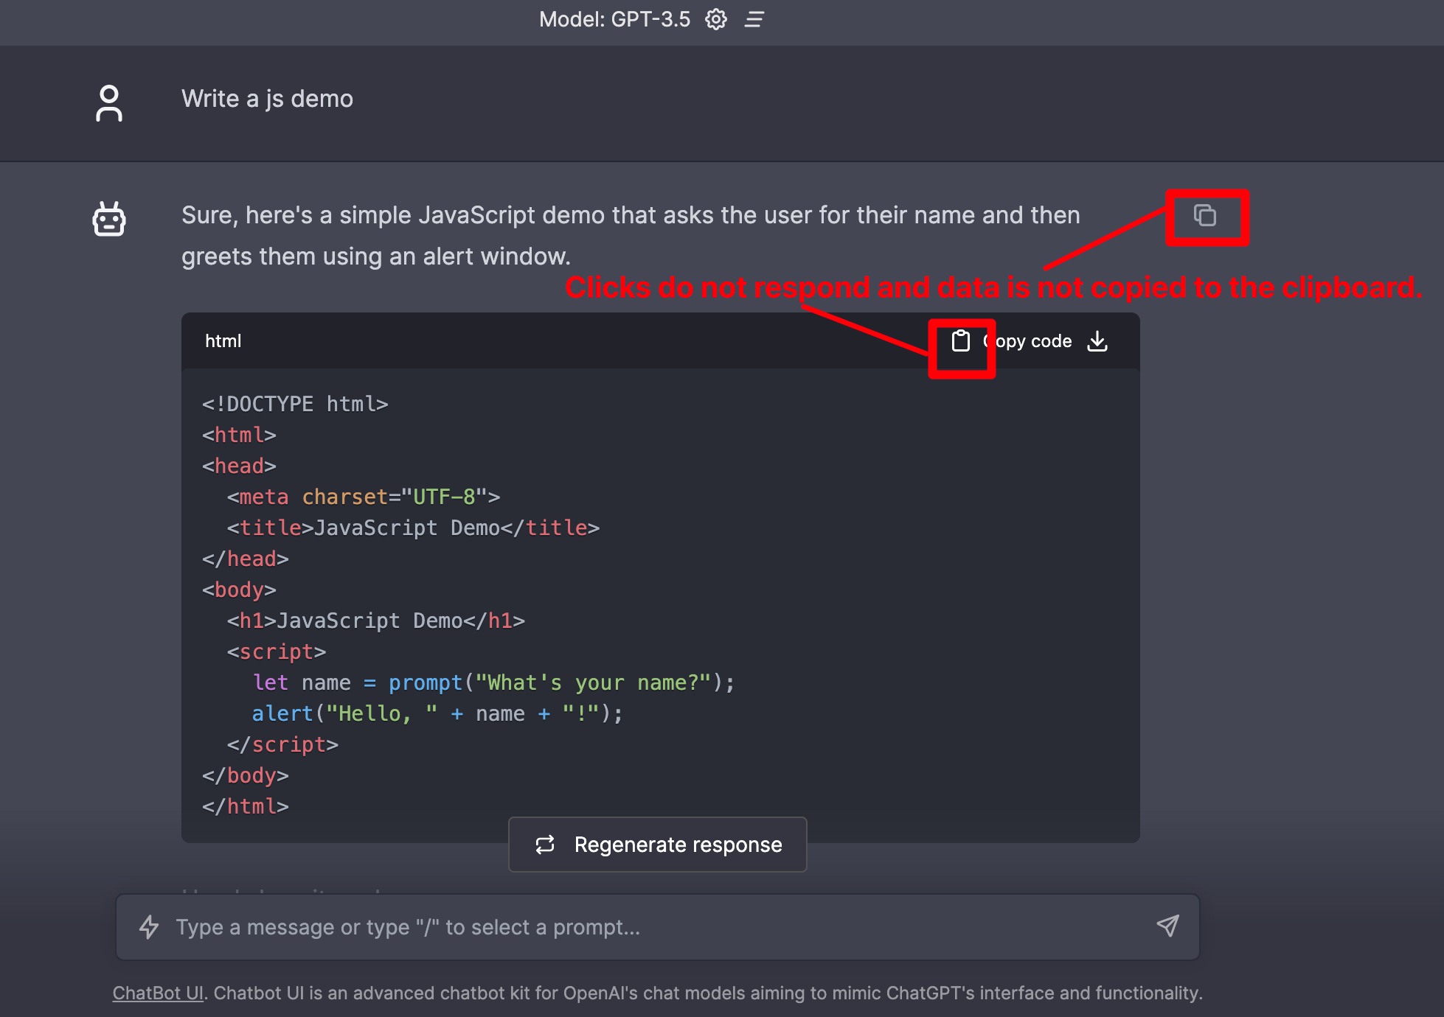Click the user avatar icon
Screen dimensions: 1444x1017
(109, 103)
